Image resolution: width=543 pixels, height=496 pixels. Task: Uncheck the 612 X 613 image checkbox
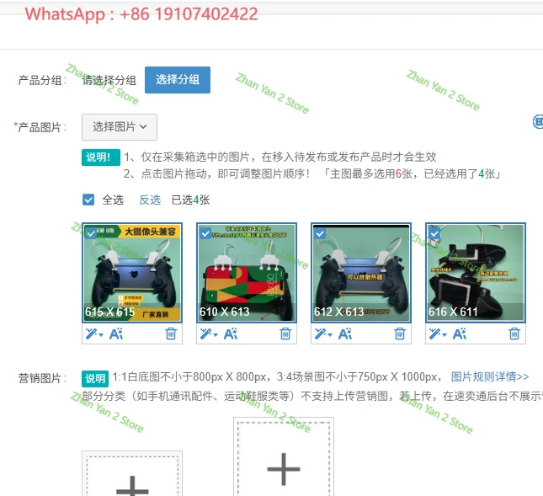[x=320, y=233]
